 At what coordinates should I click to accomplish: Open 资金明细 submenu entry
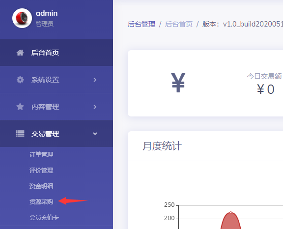41,186
